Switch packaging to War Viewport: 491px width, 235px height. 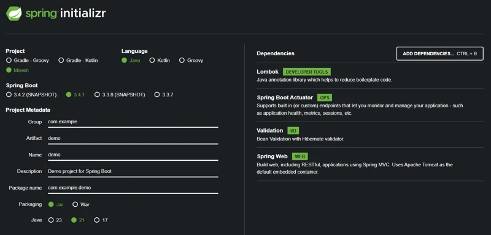pyautogui.click(x=81, y=204)
